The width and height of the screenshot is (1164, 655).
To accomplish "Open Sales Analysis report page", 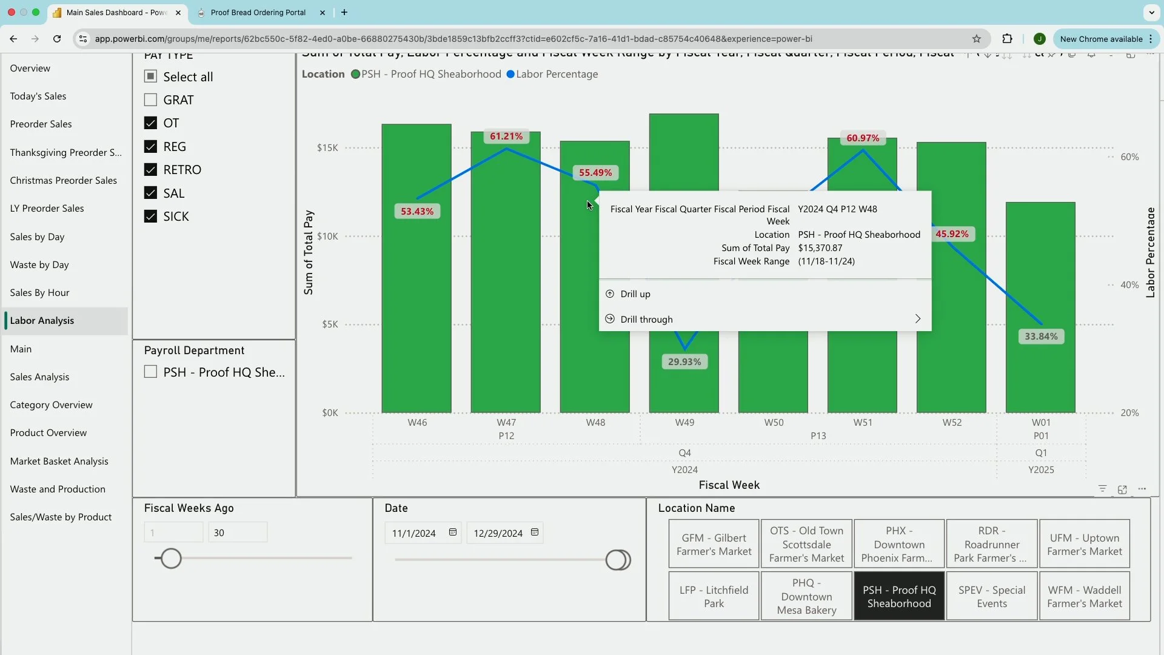I will click(39, 377).
